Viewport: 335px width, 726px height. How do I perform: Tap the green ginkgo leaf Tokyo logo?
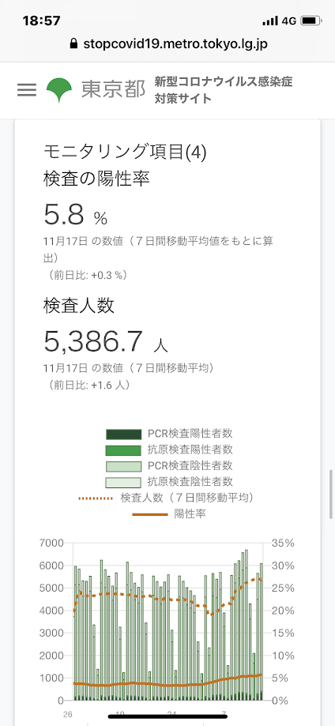(x=59, y=90)
